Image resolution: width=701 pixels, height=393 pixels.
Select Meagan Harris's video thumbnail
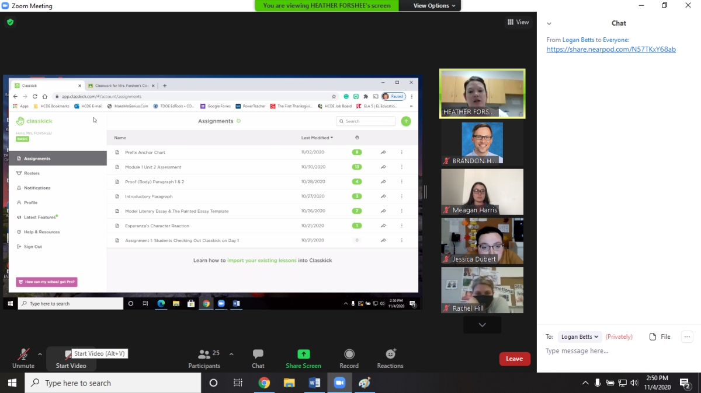482,192
